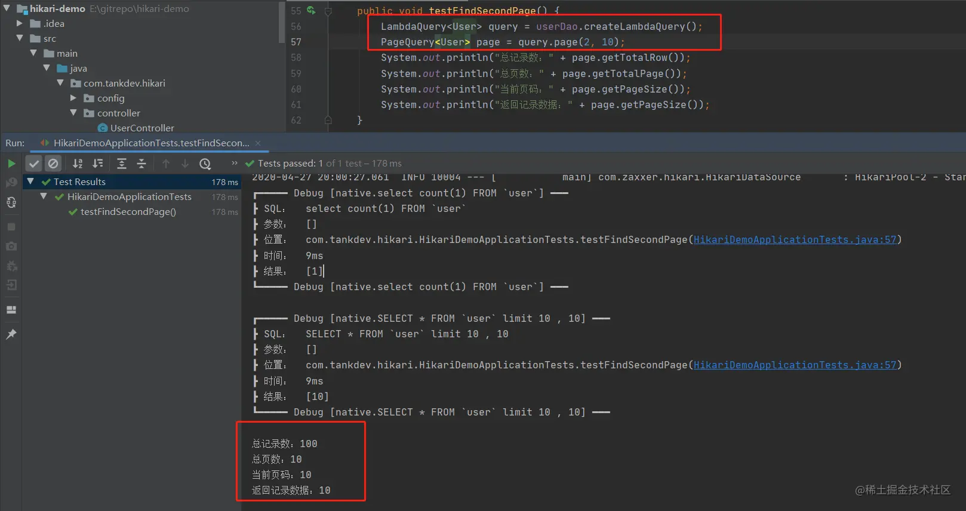
Task: Click the exit icon in run sidebar
Action: coord(11,285)
